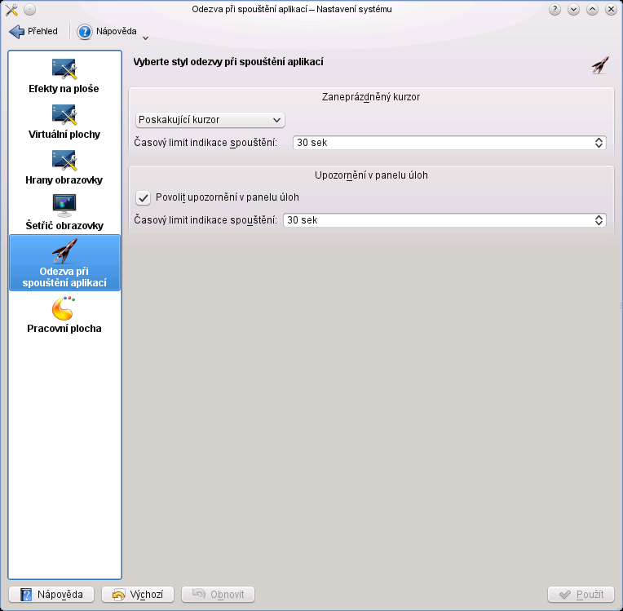Click the round pin button in title bar
Viewport: 623px width, 611px height.
[30, 9]
